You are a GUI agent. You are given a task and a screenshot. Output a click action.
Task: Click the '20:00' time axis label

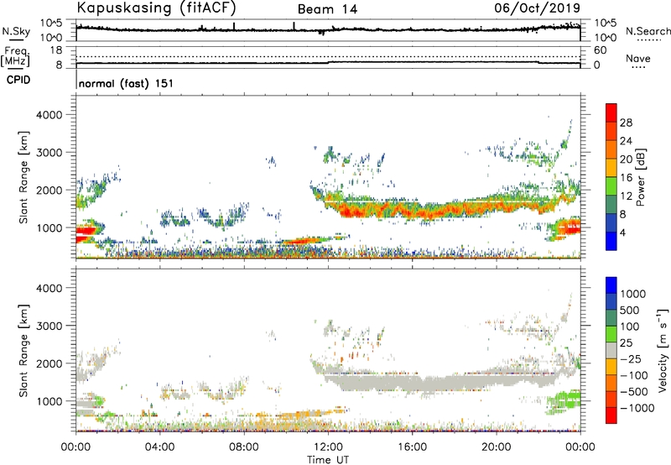point(497,447)
